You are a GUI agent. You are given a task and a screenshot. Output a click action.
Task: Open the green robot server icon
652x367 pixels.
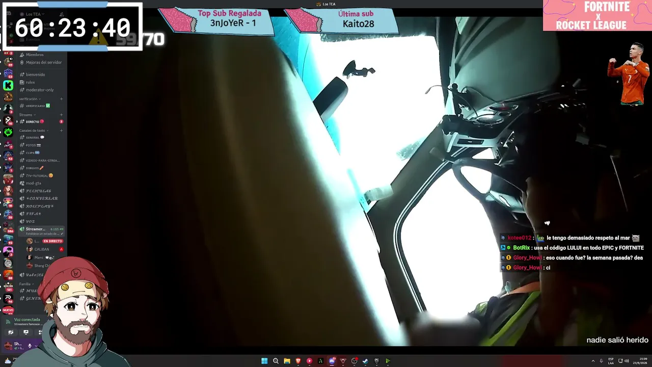[x=8, y=132]
